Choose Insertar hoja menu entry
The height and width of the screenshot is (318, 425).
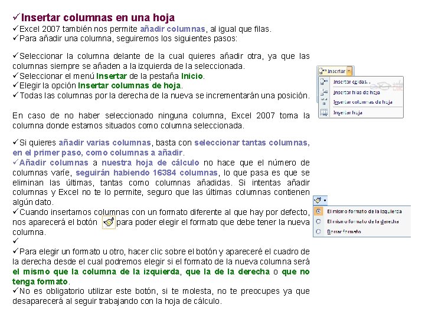tap(348, 112)
